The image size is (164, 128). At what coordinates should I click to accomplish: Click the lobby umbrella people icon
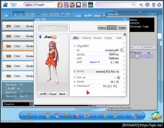[5, 5]
